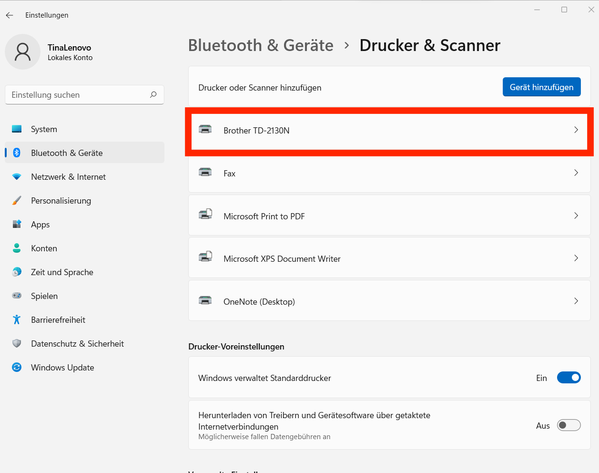Screen dimensions: 599x473
Task: Click the Netzwerk & Internet wifi icon
Action: (17, 177)
